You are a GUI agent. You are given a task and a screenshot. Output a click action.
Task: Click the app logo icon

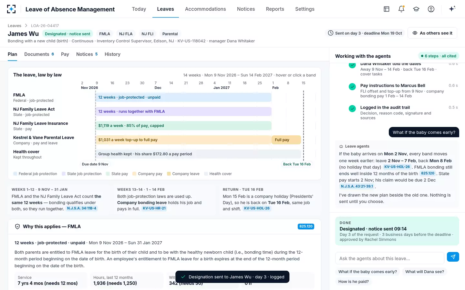click(x=11, y=9)
